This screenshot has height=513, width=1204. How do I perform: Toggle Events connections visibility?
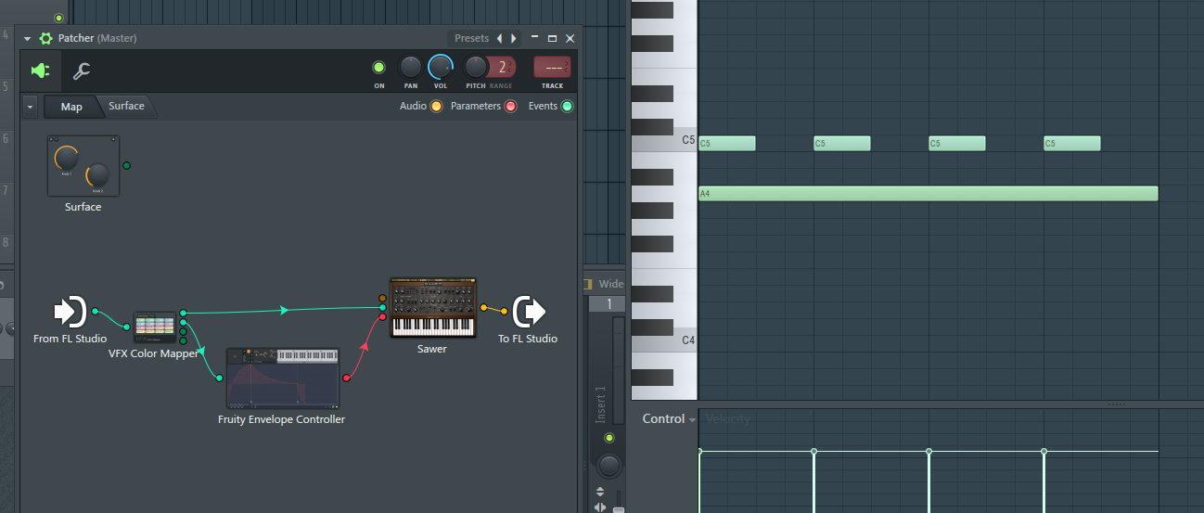[567, 106]
